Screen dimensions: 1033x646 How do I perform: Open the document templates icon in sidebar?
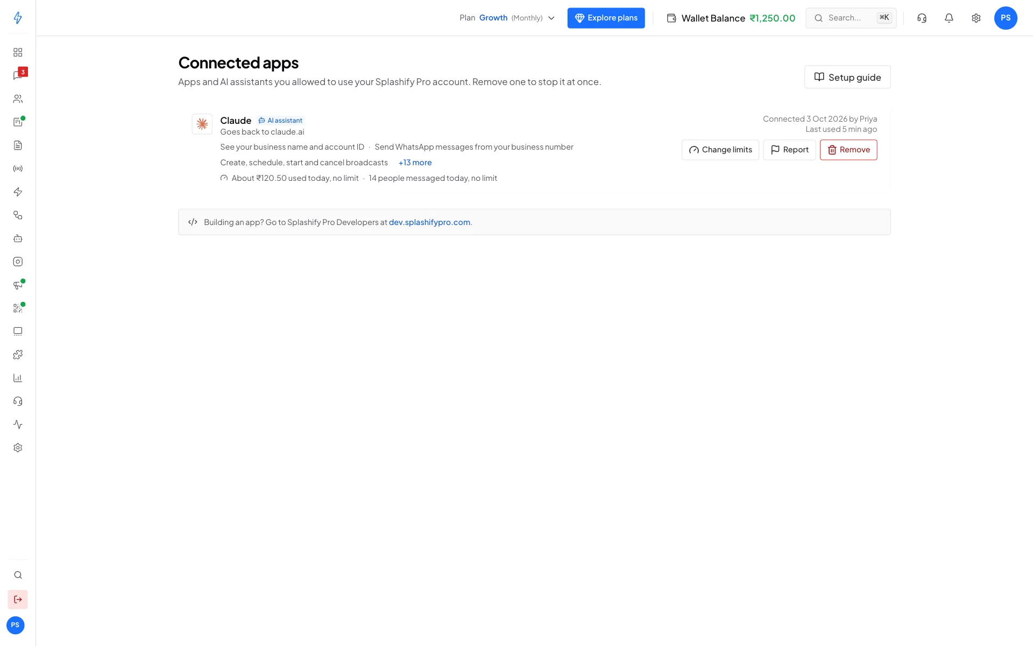18,145
